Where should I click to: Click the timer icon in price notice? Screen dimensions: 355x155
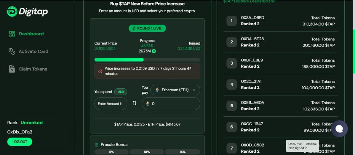(100, 71)
